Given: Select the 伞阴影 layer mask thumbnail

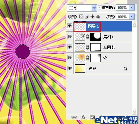Looking at the screenshot, I should click(x=96, y=47).
